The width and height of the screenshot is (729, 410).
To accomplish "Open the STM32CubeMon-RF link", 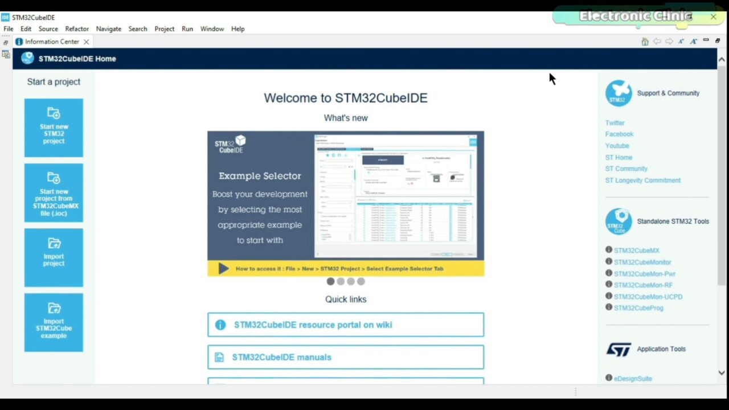I will pyautogui.click(x=643, y=285).
